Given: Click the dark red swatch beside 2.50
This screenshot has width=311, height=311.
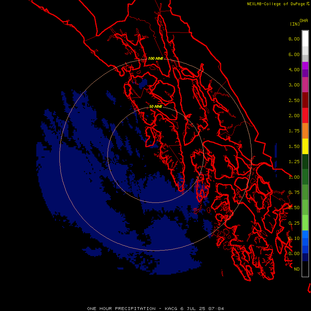Looking at the screenshot, I should click(x=305, y=100).
